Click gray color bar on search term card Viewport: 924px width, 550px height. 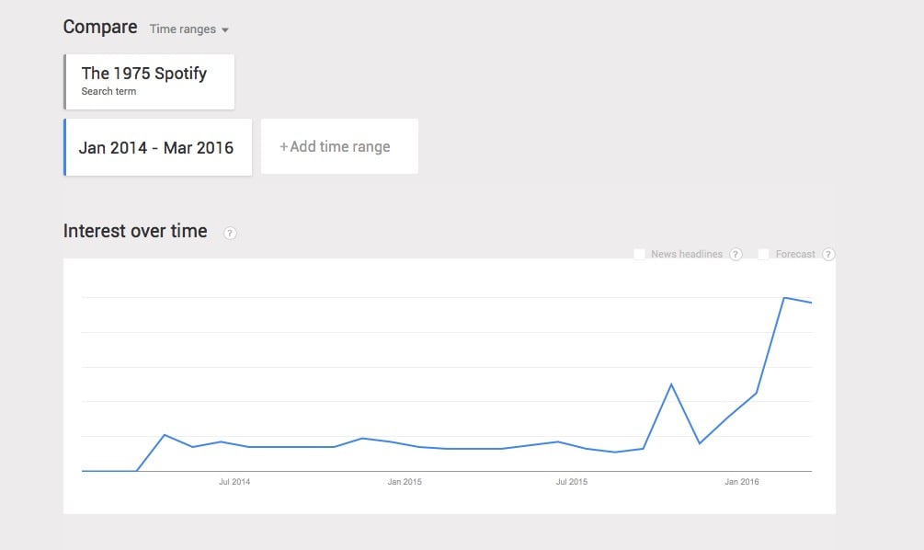pos(65,81)
